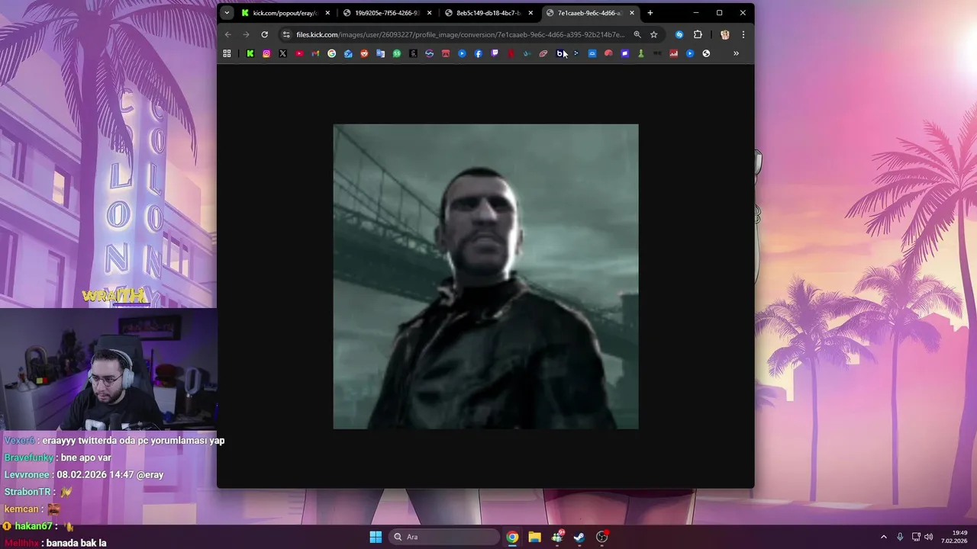Open the Outlook bookmark
The height and width of the screenshot is (549, 977).
coord(348,53)
